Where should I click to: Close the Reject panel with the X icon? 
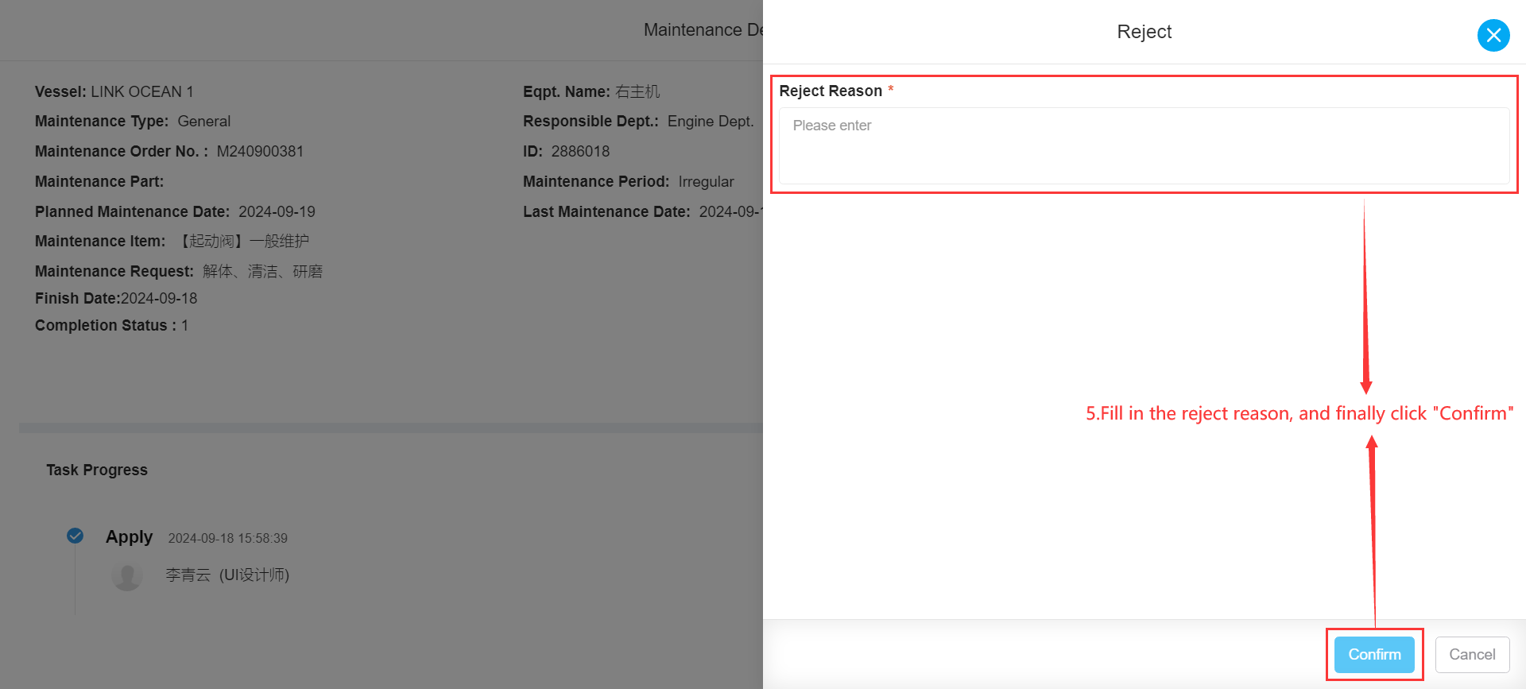(x=1493, y=35)
